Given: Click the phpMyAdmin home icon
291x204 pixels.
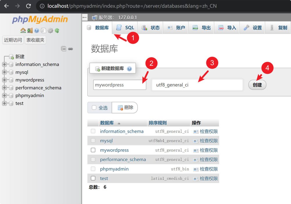Looking at the screenshot, I should (x=23, y=31).
